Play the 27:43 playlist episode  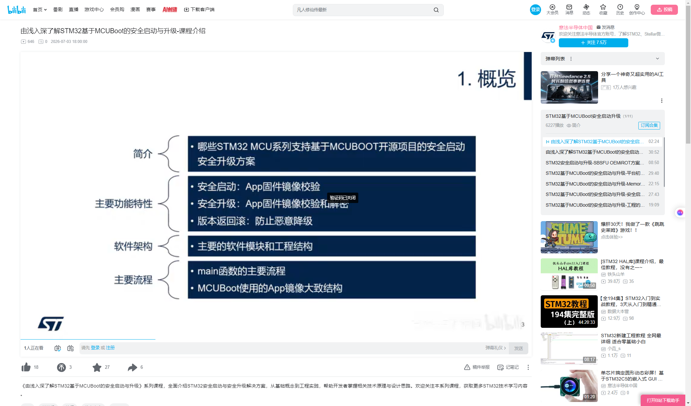(x=602, y=195)
